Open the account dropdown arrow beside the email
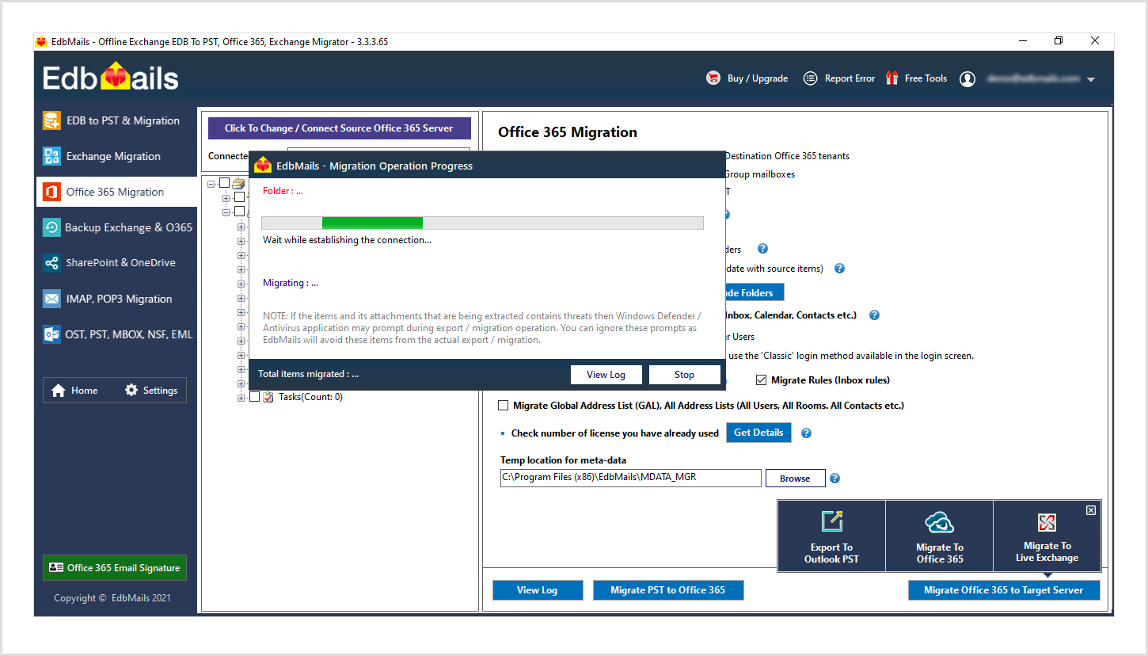 tap(1091, 79)
